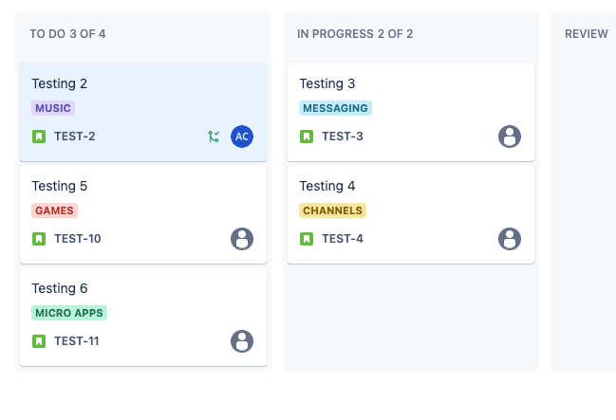
Task: Click the branch development icon on TEST-2
Action: 214,137
